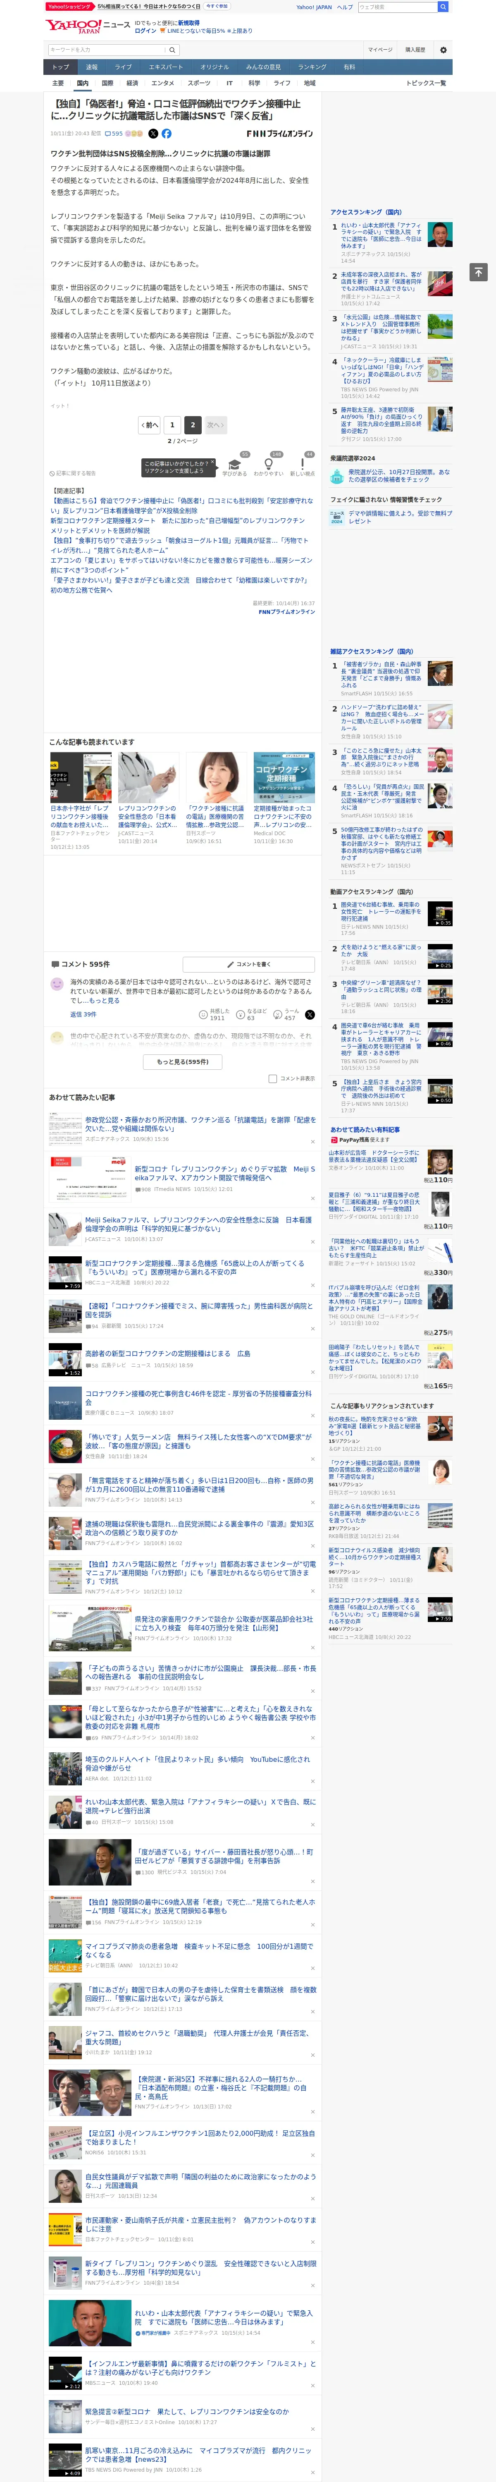The image size is (496, 2482).
Task: Click the keyword search box magnifier icon
Action: [172, 49]
